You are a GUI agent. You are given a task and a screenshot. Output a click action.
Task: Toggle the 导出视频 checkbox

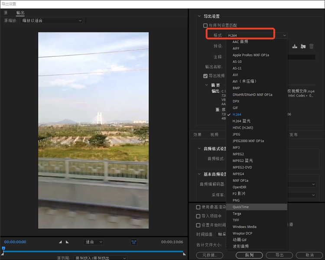pyautogui.click(x=205, y=75)
